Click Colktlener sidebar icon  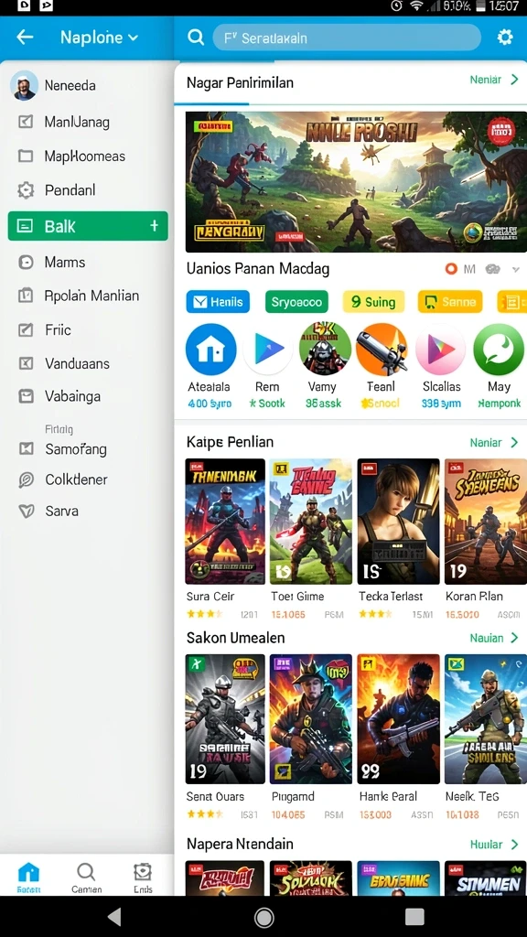click(26, 479)
